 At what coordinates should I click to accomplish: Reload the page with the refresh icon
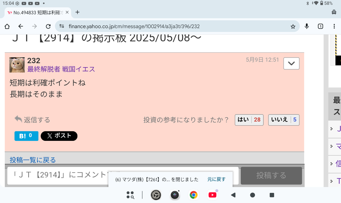point(48,26)
